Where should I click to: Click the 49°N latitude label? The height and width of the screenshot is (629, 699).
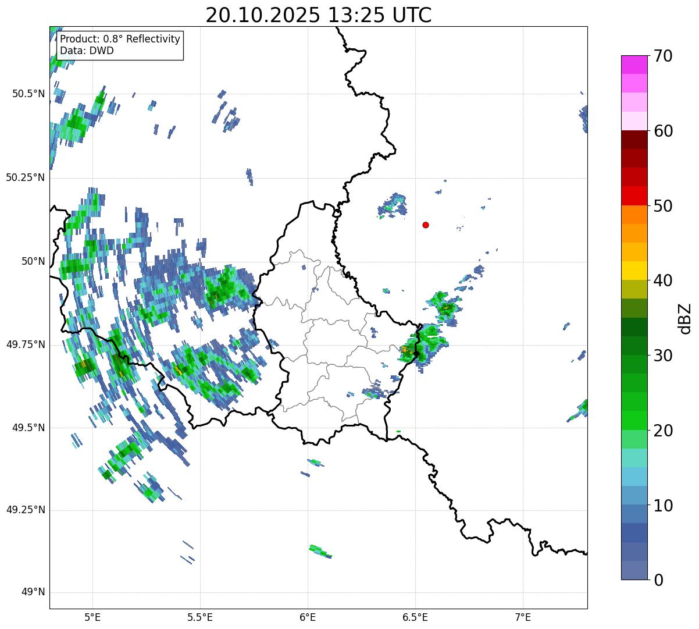click(33, 592)
